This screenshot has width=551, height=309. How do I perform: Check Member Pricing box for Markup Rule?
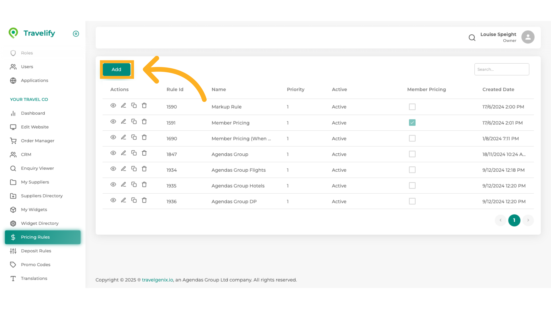click(x=412, y=107)
